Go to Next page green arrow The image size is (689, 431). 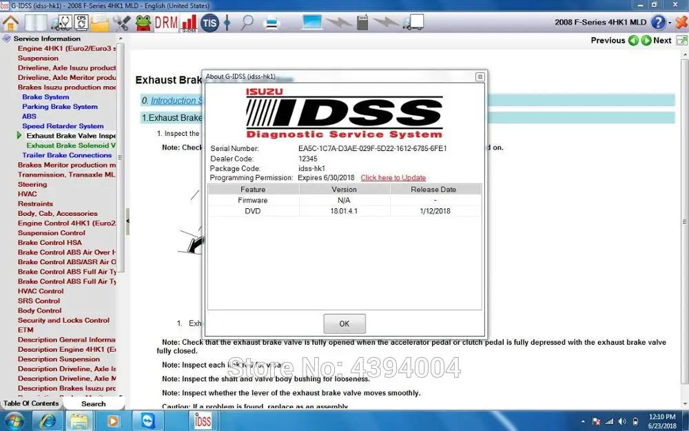click(x=646, y=41)
